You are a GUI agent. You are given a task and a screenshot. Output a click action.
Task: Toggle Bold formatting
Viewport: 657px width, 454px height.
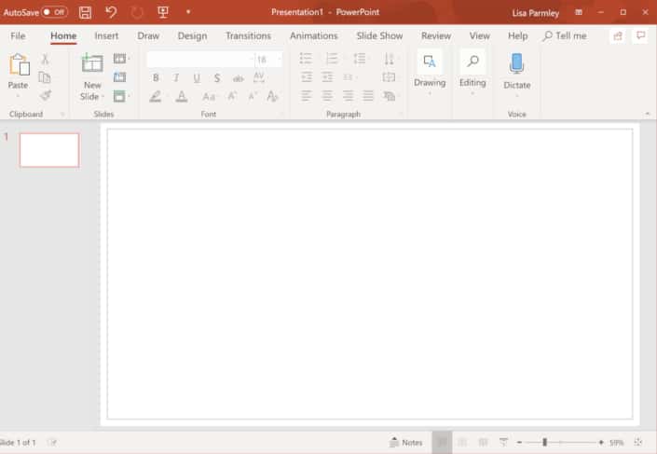coord(156,78)
